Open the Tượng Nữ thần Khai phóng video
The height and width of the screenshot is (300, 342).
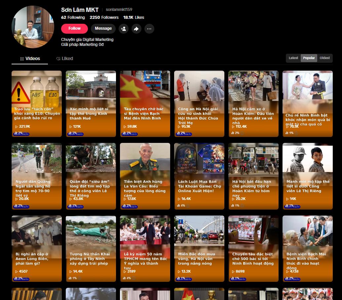click(91, 249)
